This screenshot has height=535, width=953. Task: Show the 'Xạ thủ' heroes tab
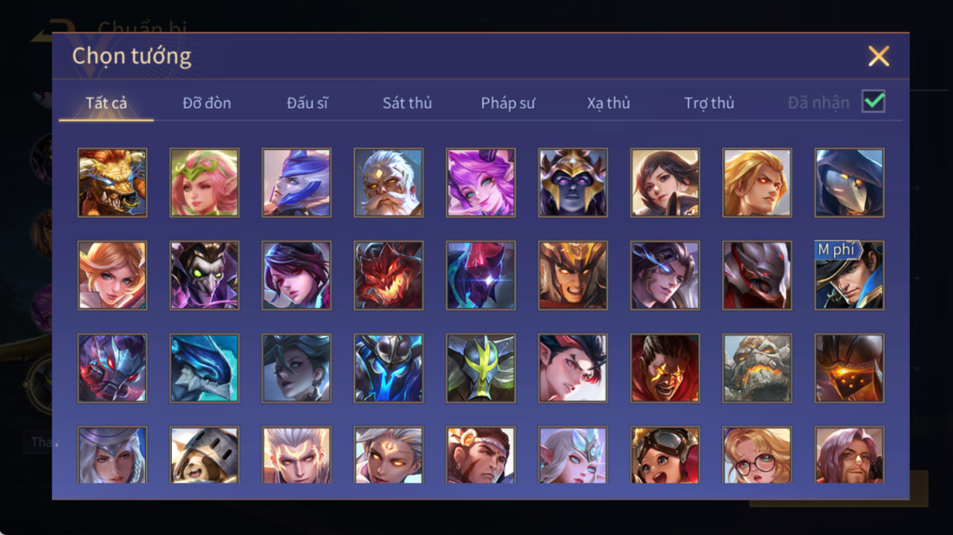[x=608, y=104]
